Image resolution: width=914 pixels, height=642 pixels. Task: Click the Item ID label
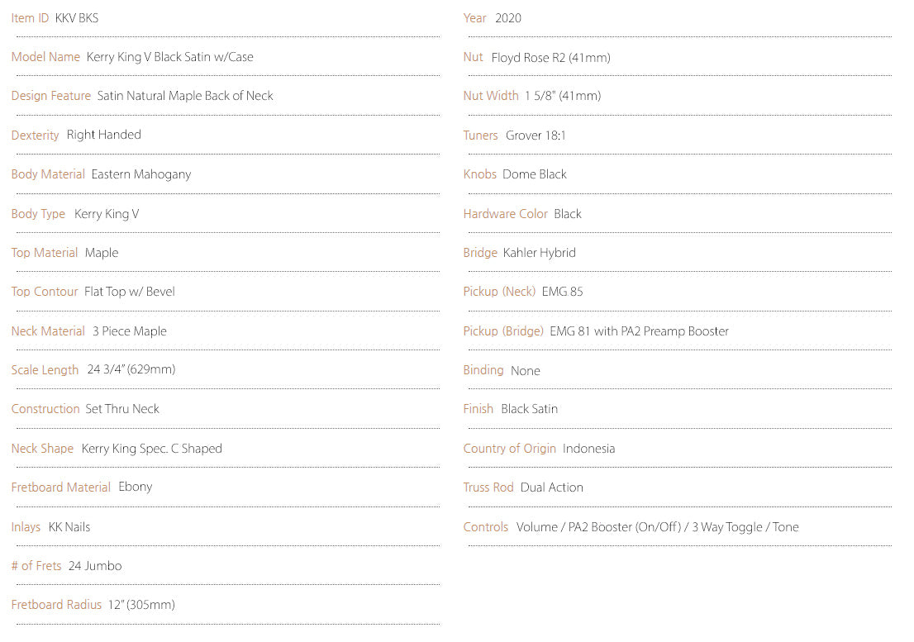coord(30,18)
